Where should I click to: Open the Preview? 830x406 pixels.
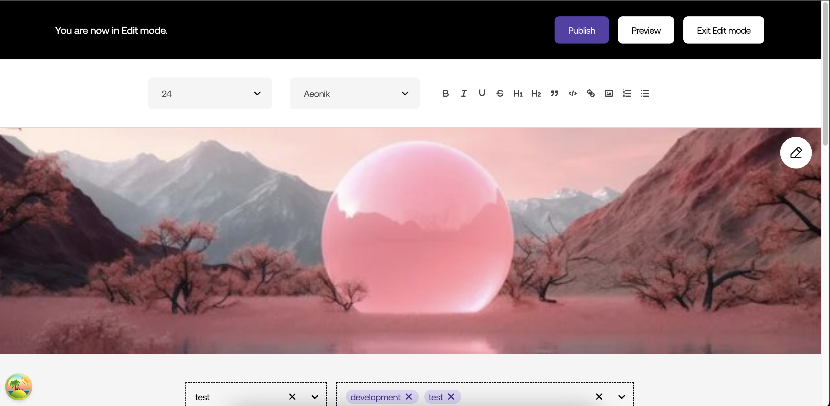click(x=646, y=30)
